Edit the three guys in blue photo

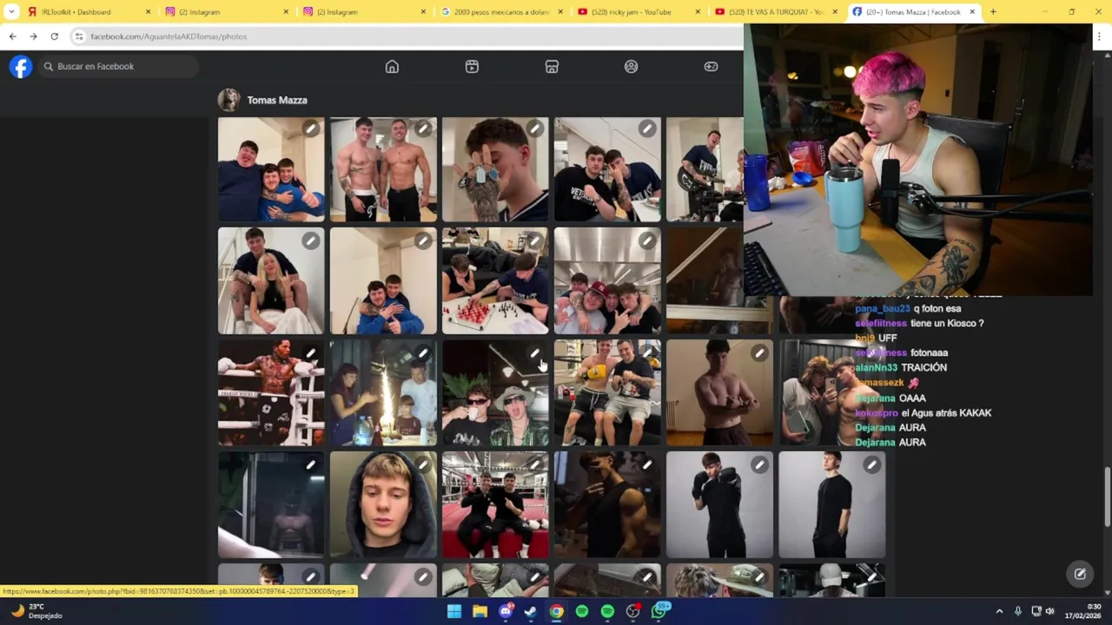pos(310,128)
